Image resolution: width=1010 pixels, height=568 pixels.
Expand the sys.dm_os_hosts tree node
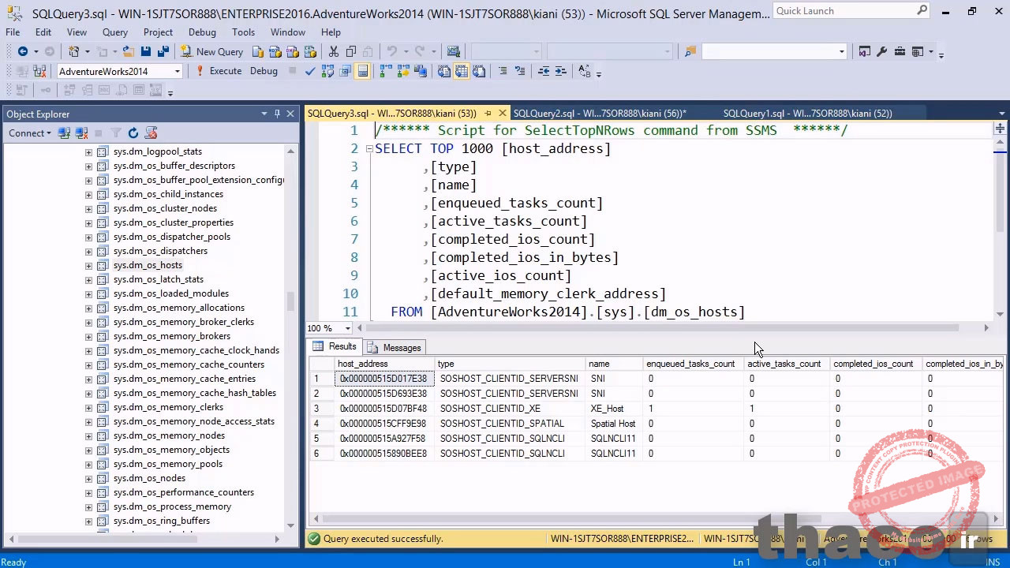point(88,265)
